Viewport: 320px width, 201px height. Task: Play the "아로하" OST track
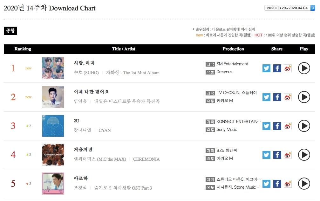pos(304,184)
